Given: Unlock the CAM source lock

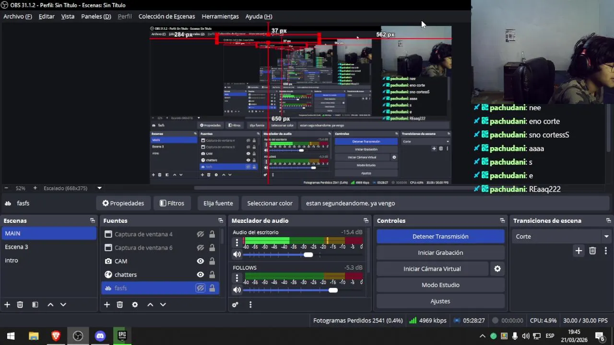Looking at the screenshot, I should point(212,261).
